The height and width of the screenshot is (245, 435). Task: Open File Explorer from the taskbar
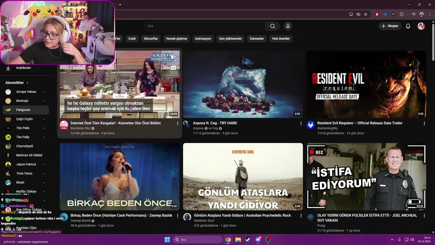(238, 240)
